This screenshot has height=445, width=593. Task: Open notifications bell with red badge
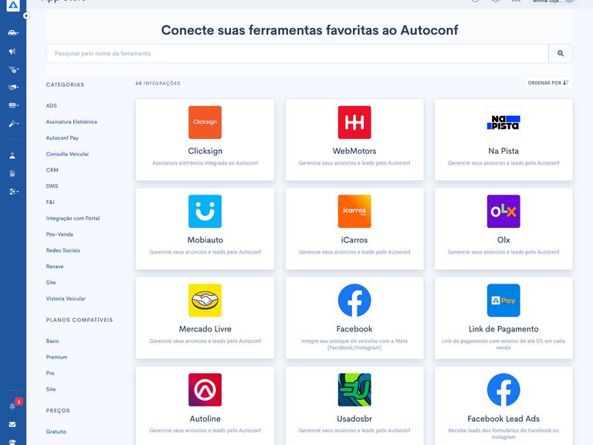click(x=12, y=406)
